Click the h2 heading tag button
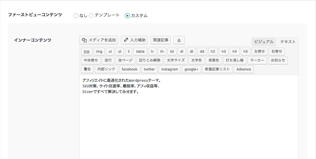 click(213, 52)
